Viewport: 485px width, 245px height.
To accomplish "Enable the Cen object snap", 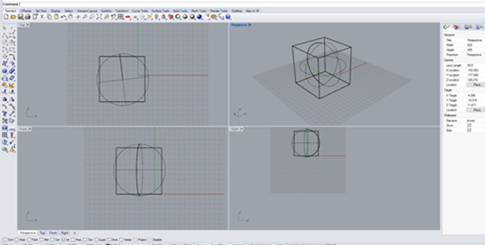I will 53,240.
